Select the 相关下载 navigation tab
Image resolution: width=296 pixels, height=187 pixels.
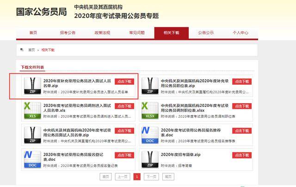[x=172, y=33]
